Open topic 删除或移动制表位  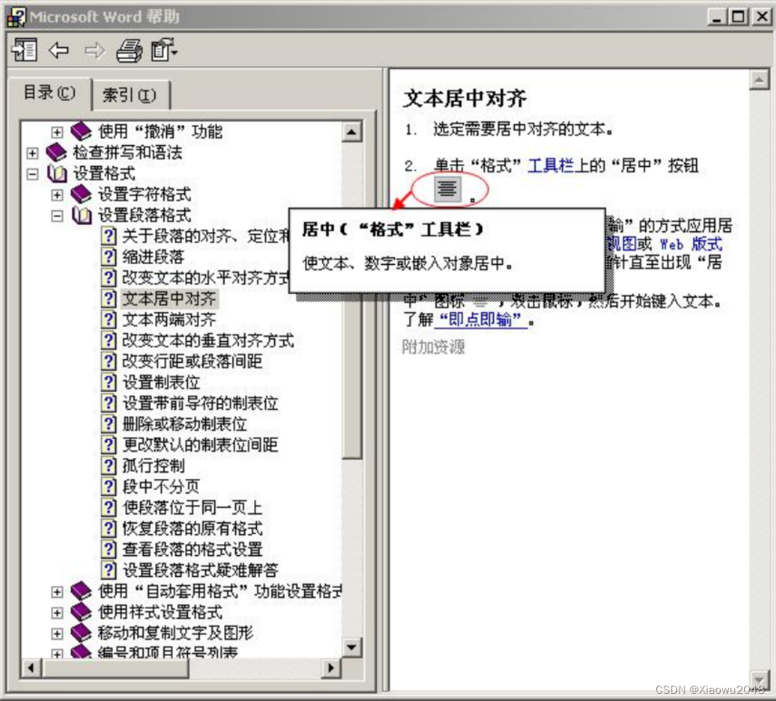[184, 424]
